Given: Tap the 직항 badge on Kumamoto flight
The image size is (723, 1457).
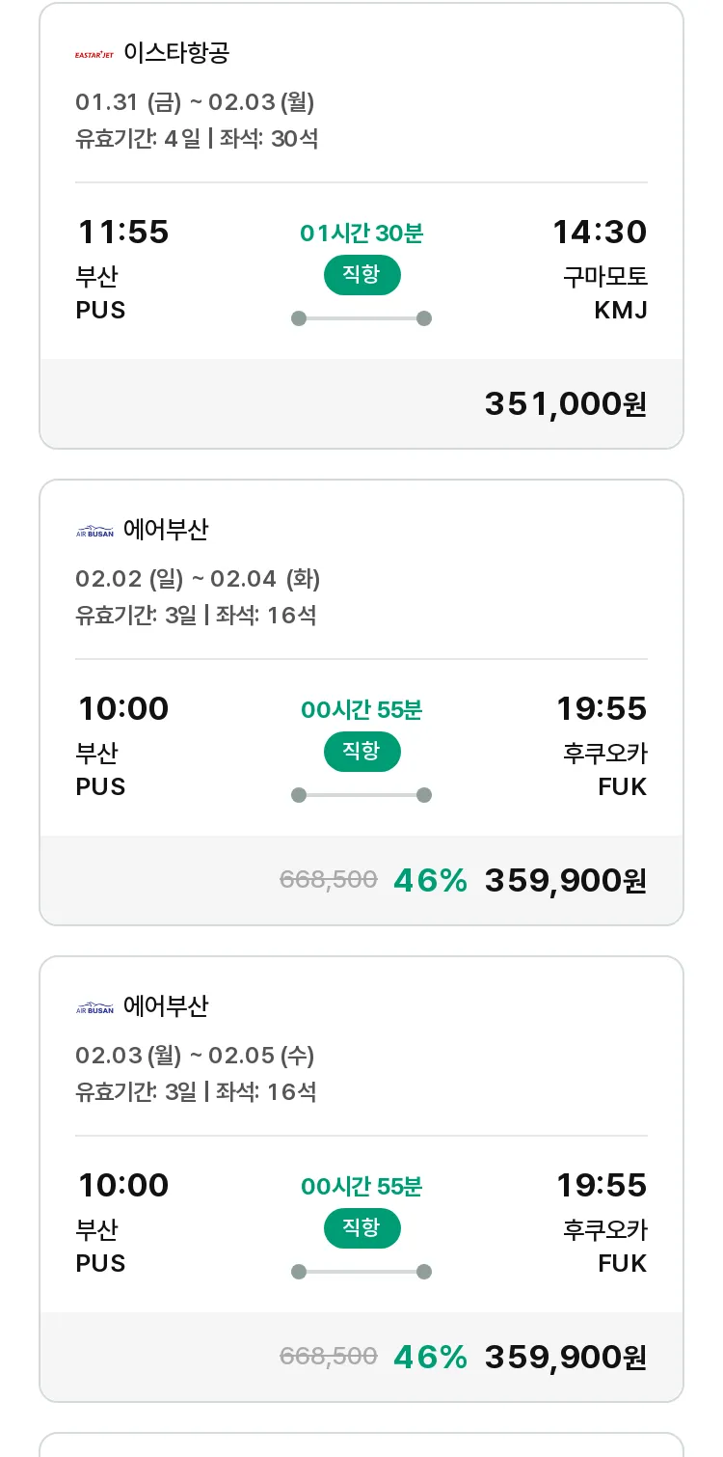Looking at the screenshot, I should click(361, 275).
